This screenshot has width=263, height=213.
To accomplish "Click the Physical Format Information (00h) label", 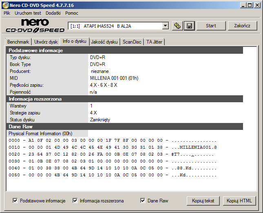I will point(40,134).
